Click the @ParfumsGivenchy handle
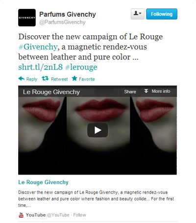The height and width of the screenshot is (223, 196). point(62,22)
